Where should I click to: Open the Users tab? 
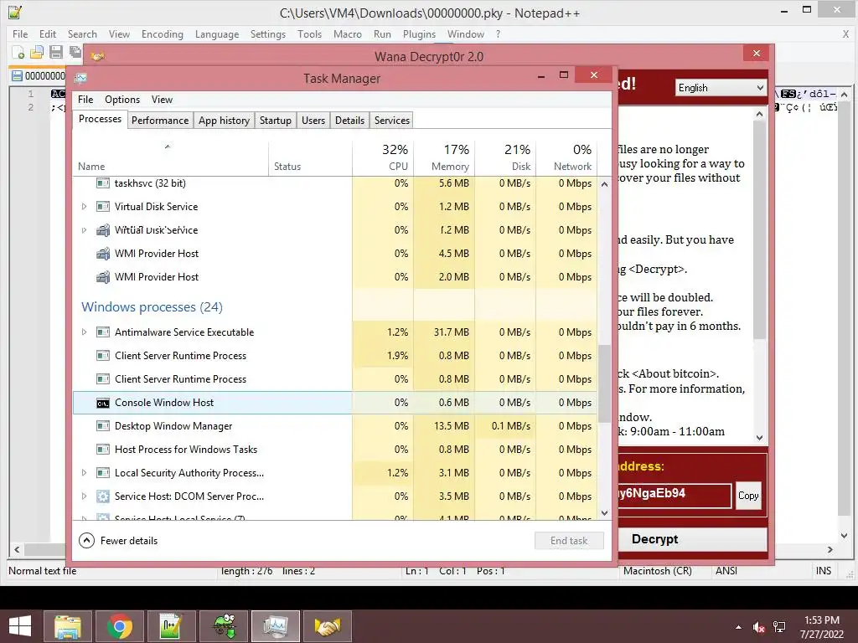[313, 121]
